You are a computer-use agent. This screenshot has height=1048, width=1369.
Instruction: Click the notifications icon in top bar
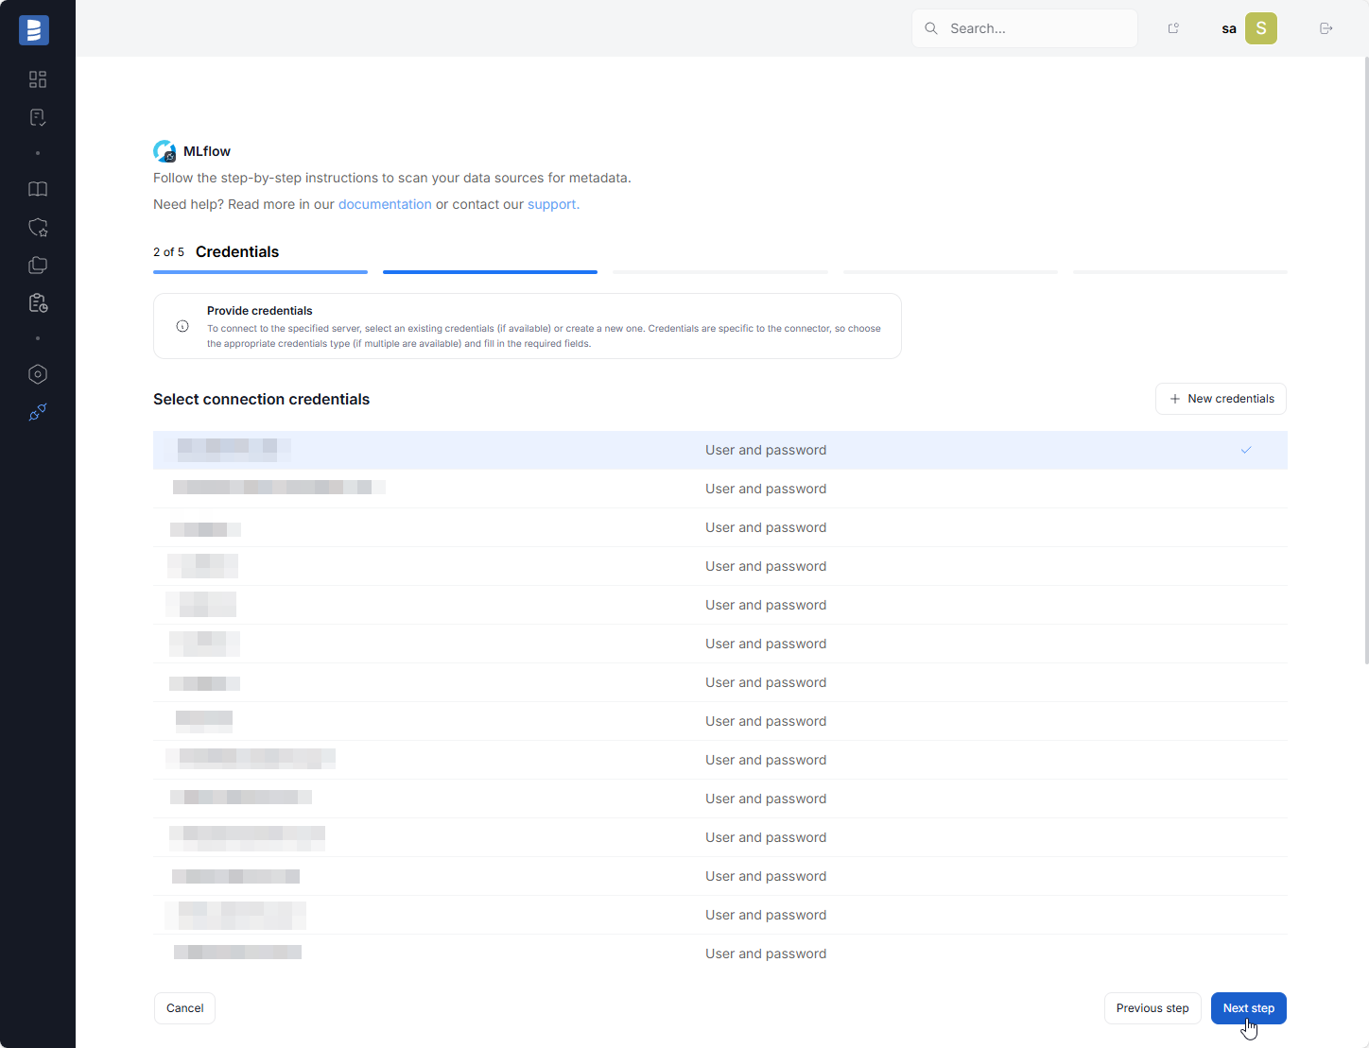(x=1173, y=28)
